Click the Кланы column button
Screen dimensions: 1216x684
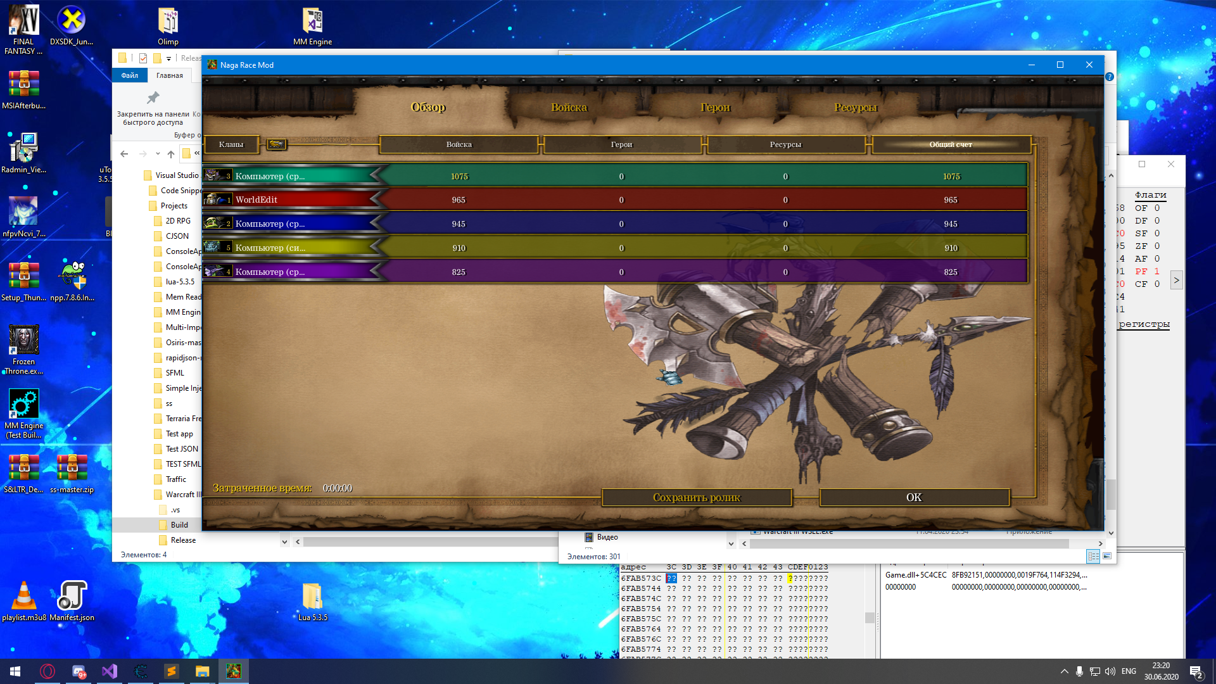point(231,144)
